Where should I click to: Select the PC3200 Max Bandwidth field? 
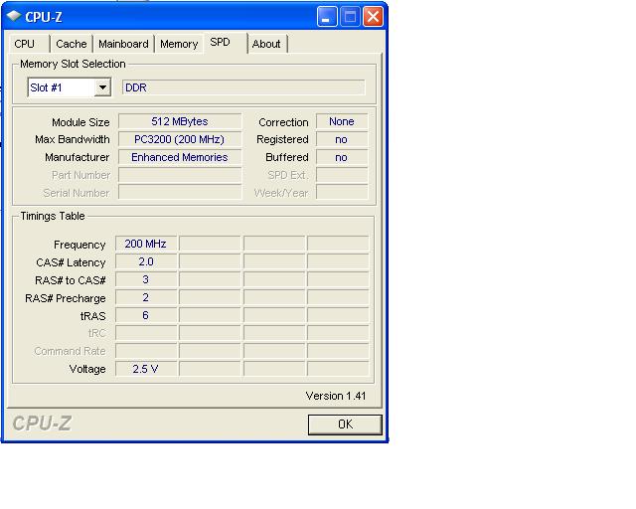[179, 139]
